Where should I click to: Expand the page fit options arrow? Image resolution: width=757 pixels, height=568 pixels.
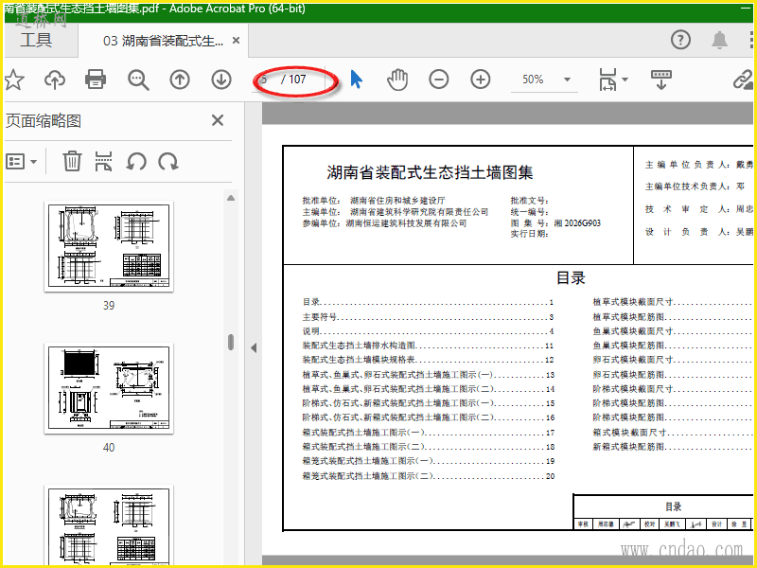click(x=625, y=80)
